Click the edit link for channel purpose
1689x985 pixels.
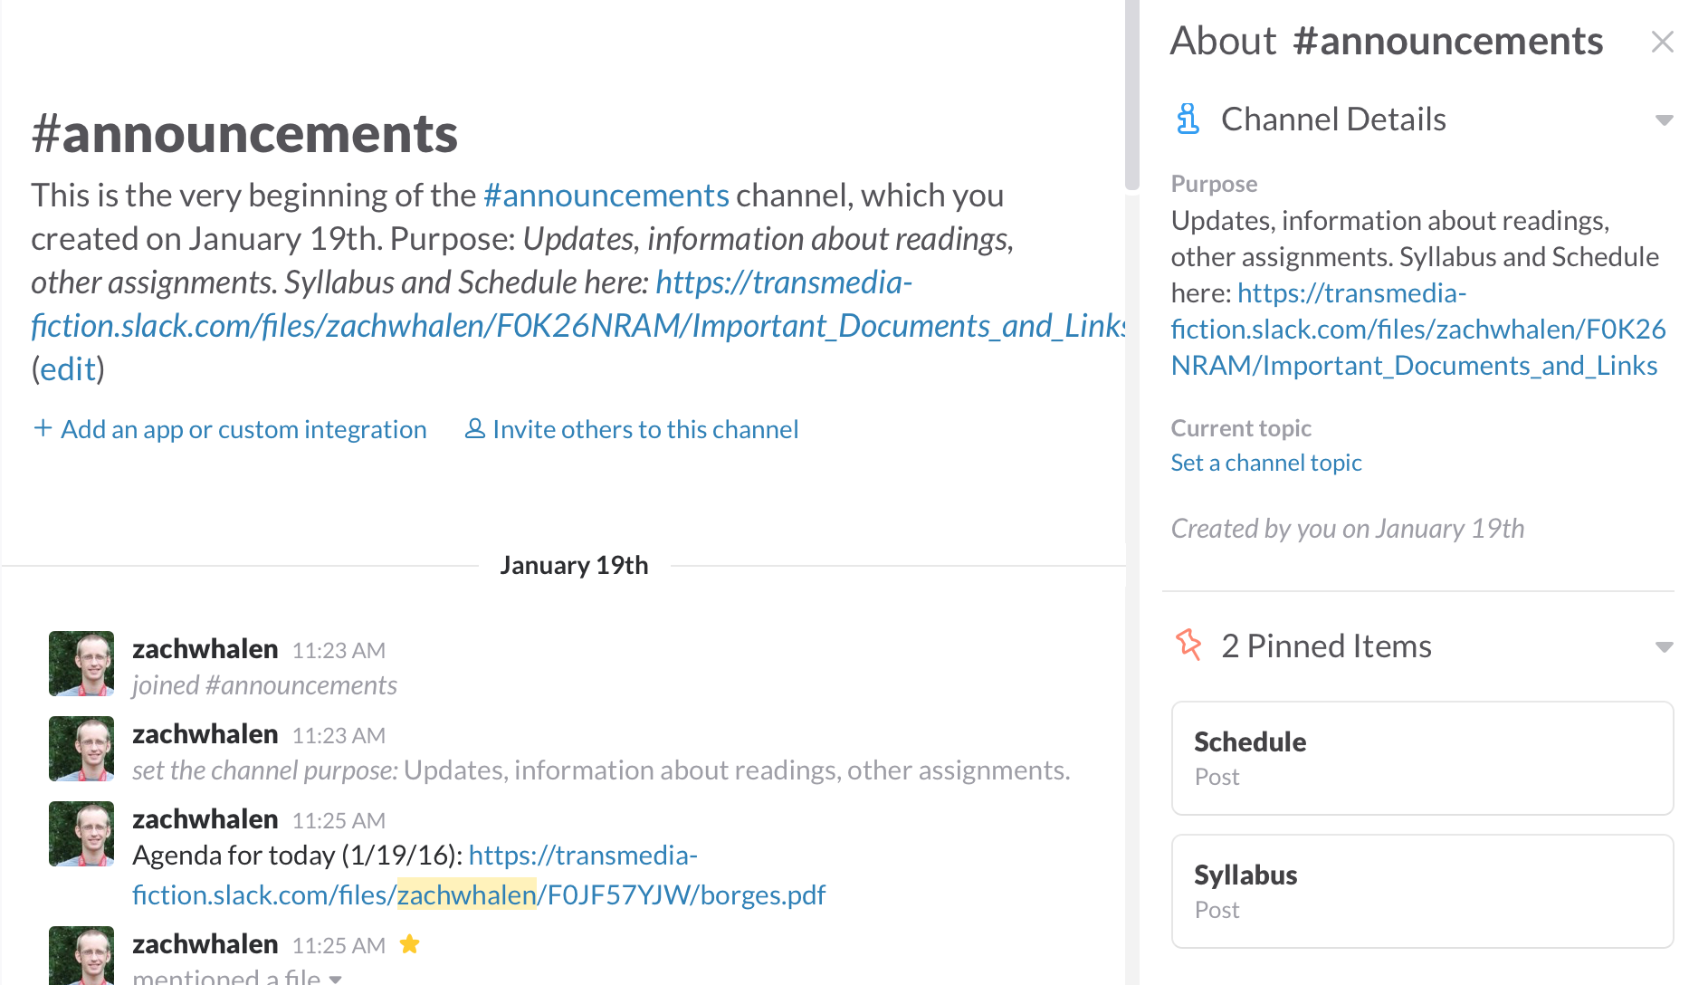pyautogui.click(x=68, y=369)
